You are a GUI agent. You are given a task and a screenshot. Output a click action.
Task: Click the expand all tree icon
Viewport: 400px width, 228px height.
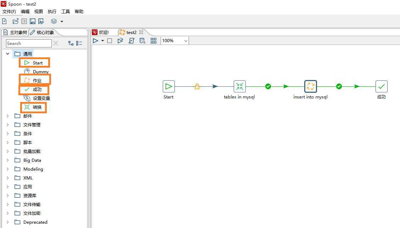point(71,43)
